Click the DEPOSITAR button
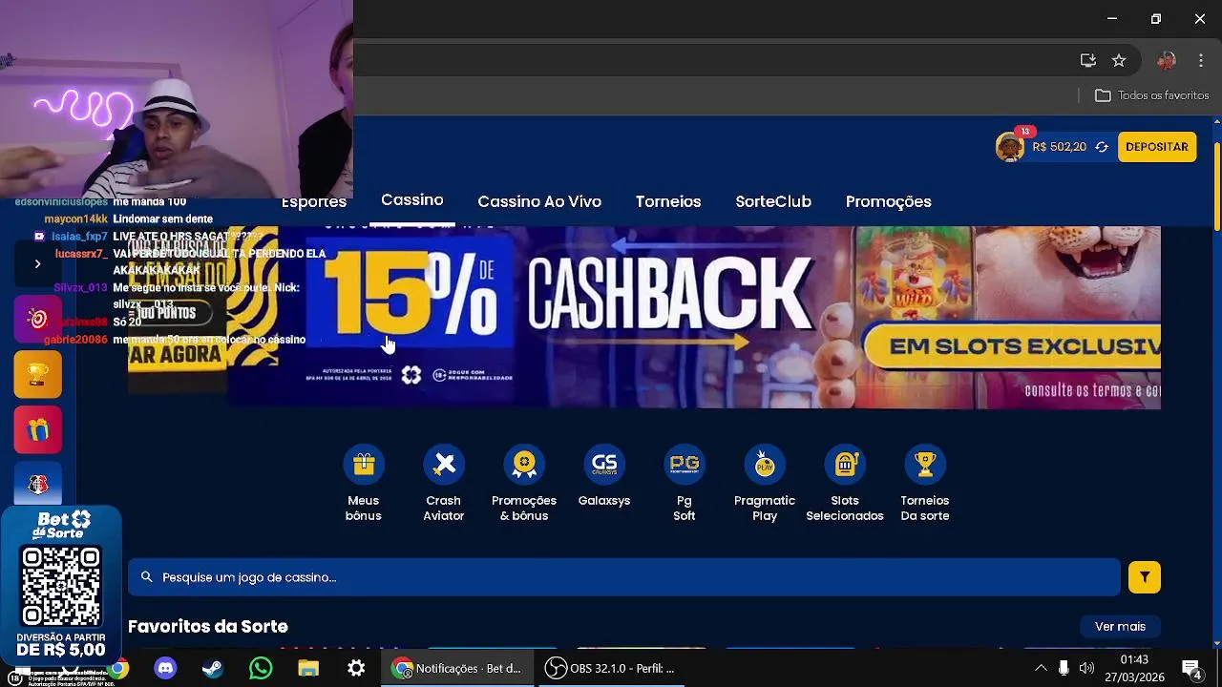Viewport: 1222px width, 687px height. point(1157,147)
